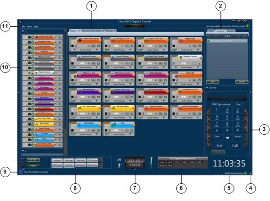Image resolution: width=270 pixels, height=201 pixels.
Task: Click the End button on the dial pad
Action: click(x=219, y=146)
